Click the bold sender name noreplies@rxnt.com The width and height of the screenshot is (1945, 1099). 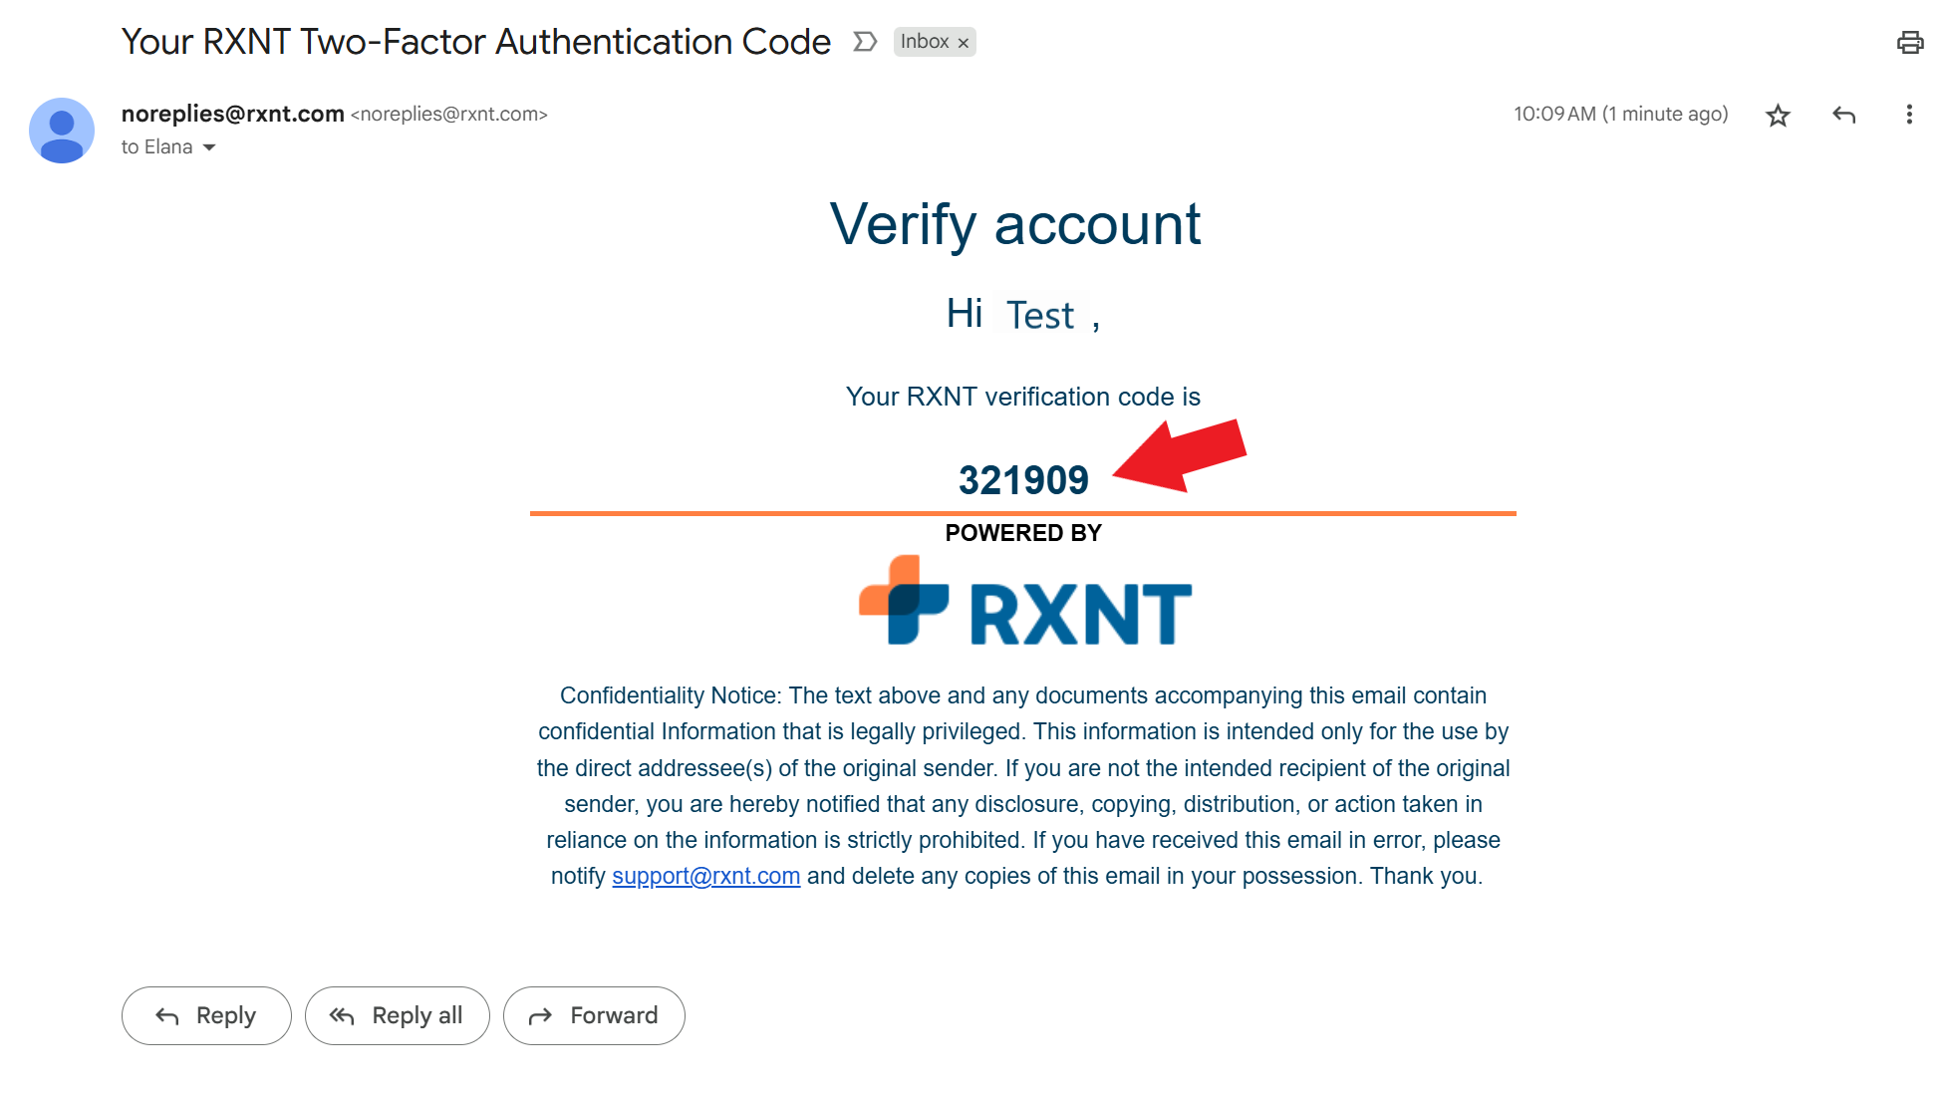(232, 114)
